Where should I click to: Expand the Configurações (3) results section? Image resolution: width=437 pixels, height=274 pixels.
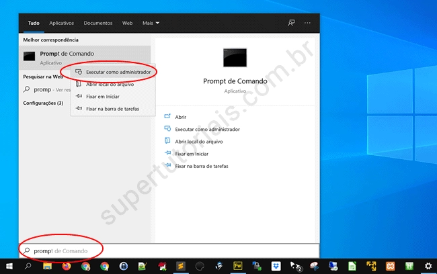(x=43, y=103)
